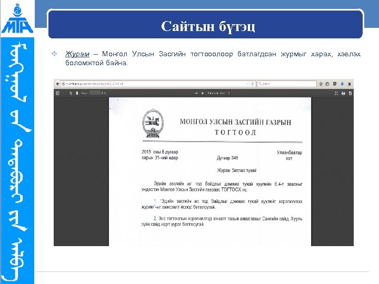Open the URL history dropdown arrow

(247, 84)
